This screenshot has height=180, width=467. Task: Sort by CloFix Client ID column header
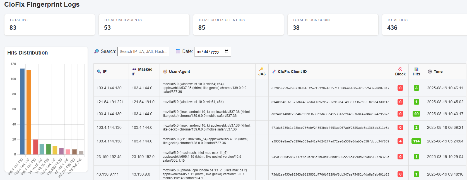[330, 71]
